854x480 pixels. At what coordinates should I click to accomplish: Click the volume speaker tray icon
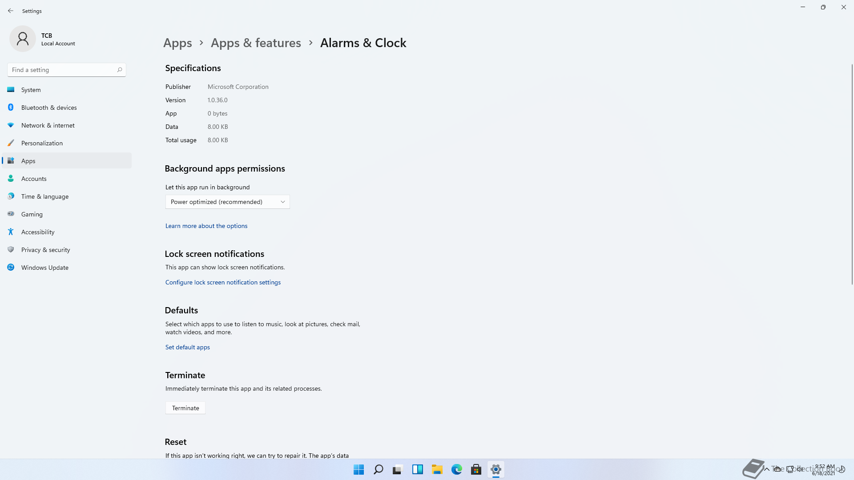pyautogui.click(x=801, y=469)
